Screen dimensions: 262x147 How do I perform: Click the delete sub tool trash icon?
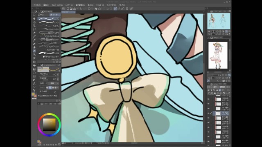[x=60, y=62]
